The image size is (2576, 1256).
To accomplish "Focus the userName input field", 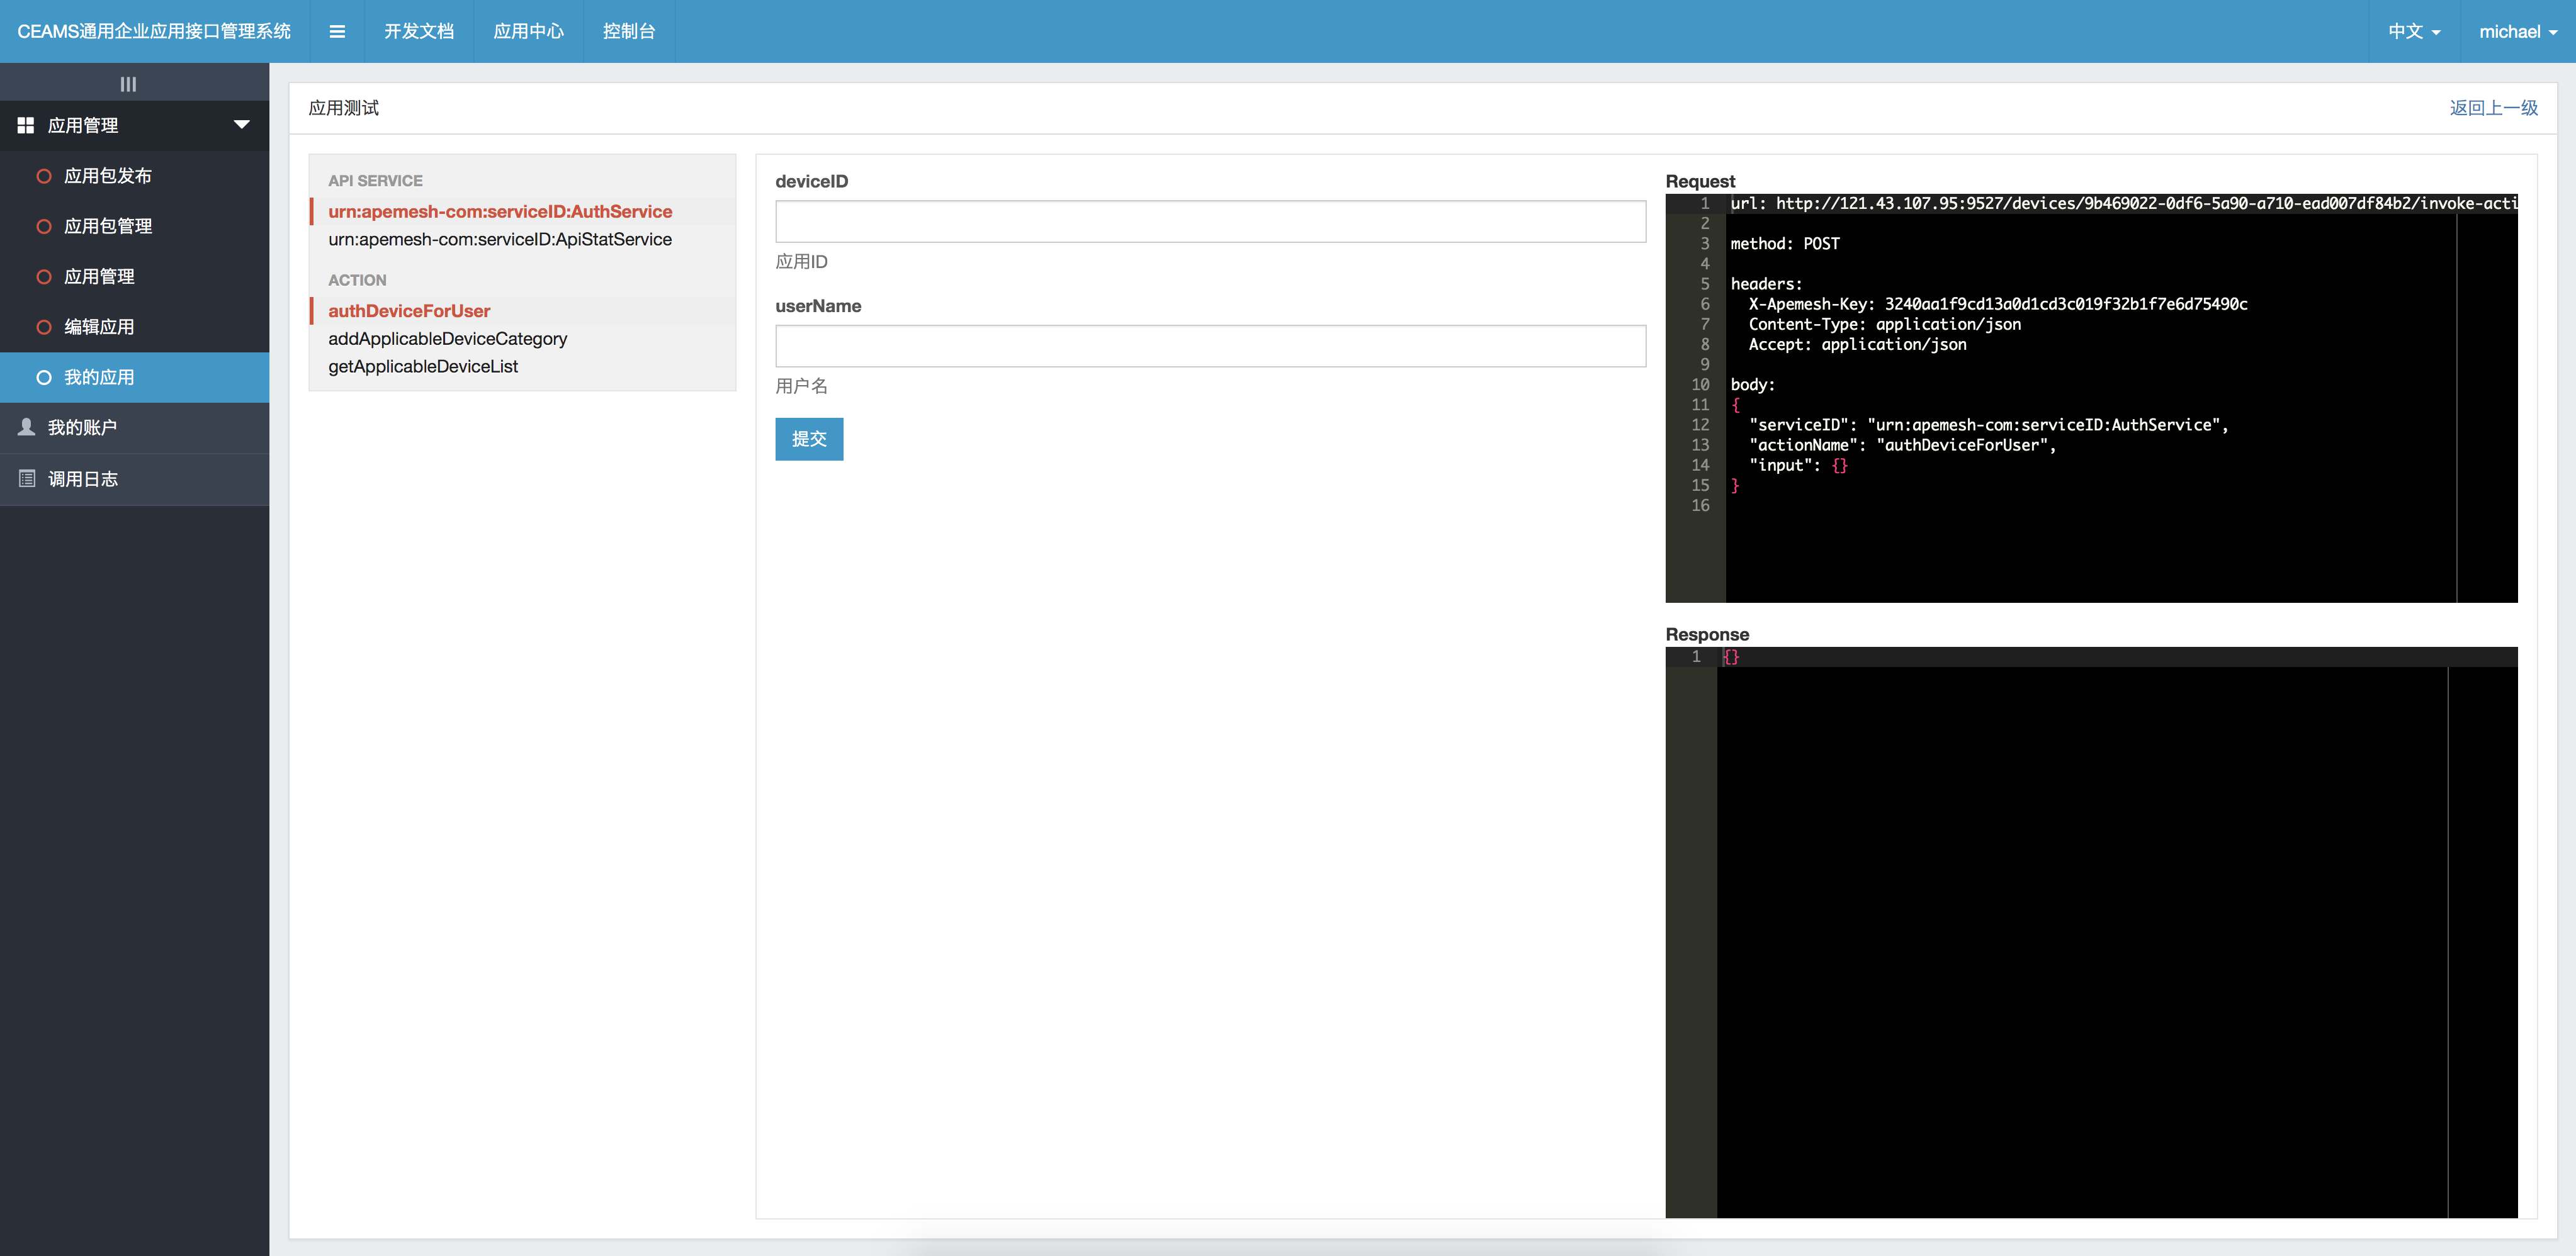I will (1210, 345).
